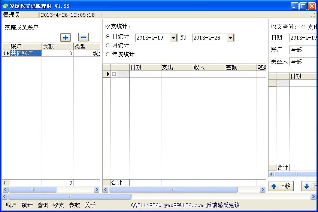Click right arrow of accounts panel scrollbar

point(97,190)
